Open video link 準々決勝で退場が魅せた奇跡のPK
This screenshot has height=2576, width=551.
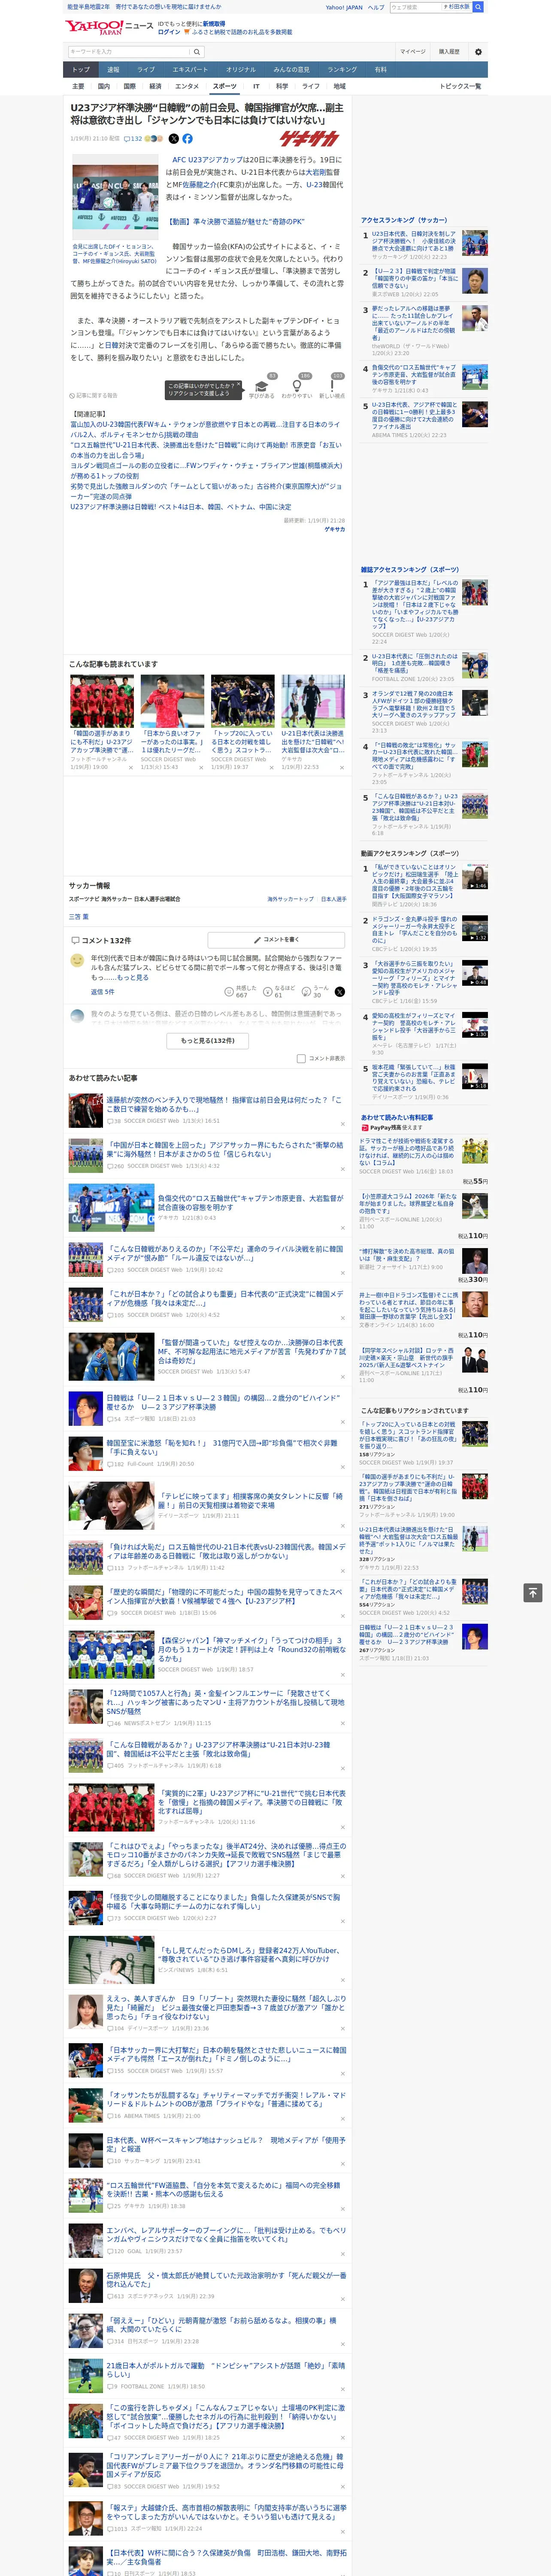(x=236, y=221)
